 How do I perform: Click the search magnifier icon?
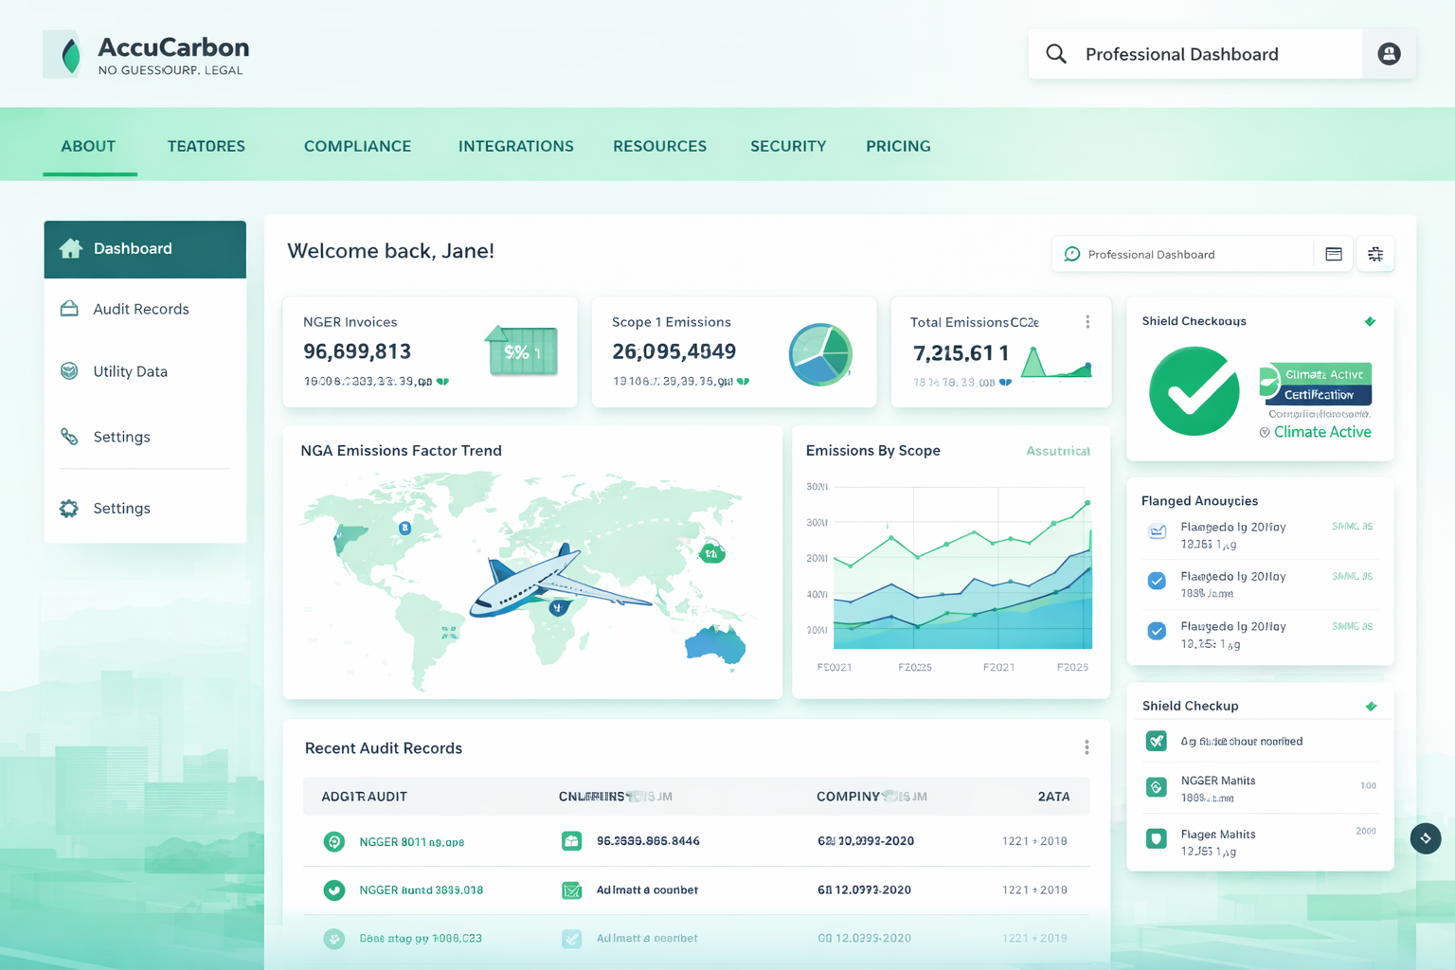click(1056, 54)
